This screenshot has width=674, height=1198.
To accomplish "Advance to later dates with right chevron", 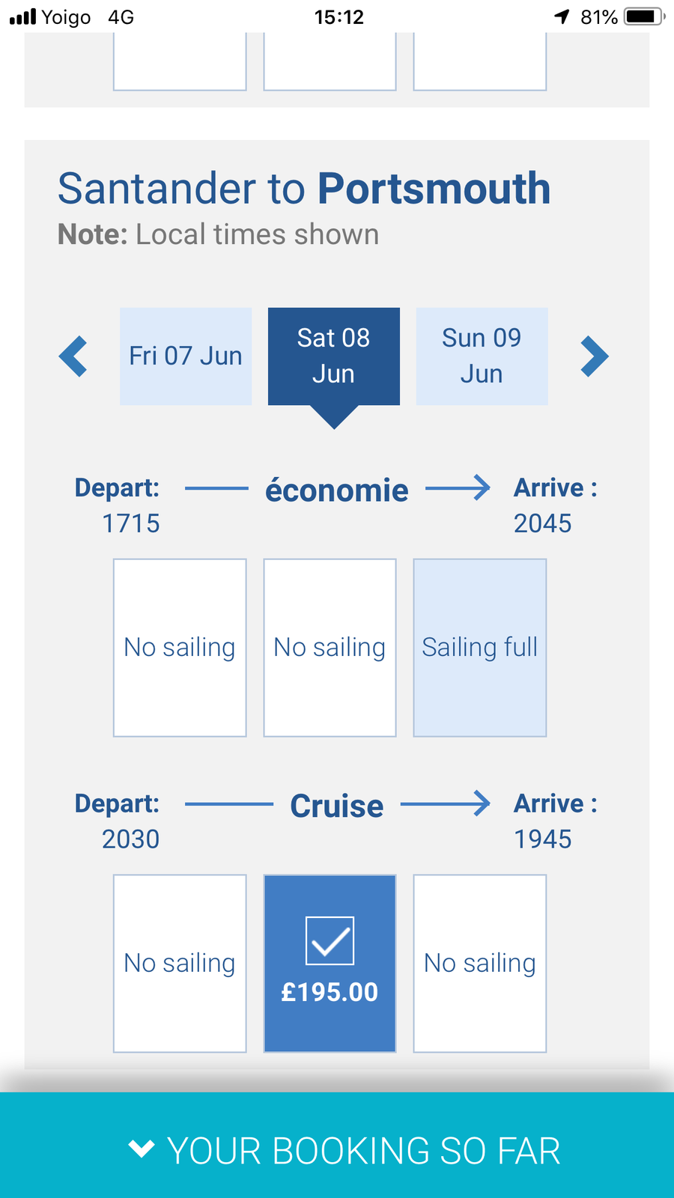I will click(x=595, y=356).
